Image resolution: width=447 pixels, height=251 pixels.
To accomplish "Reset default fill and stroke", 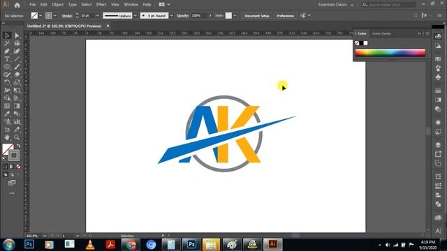I will pyautogui.click(x=4, y=159).
